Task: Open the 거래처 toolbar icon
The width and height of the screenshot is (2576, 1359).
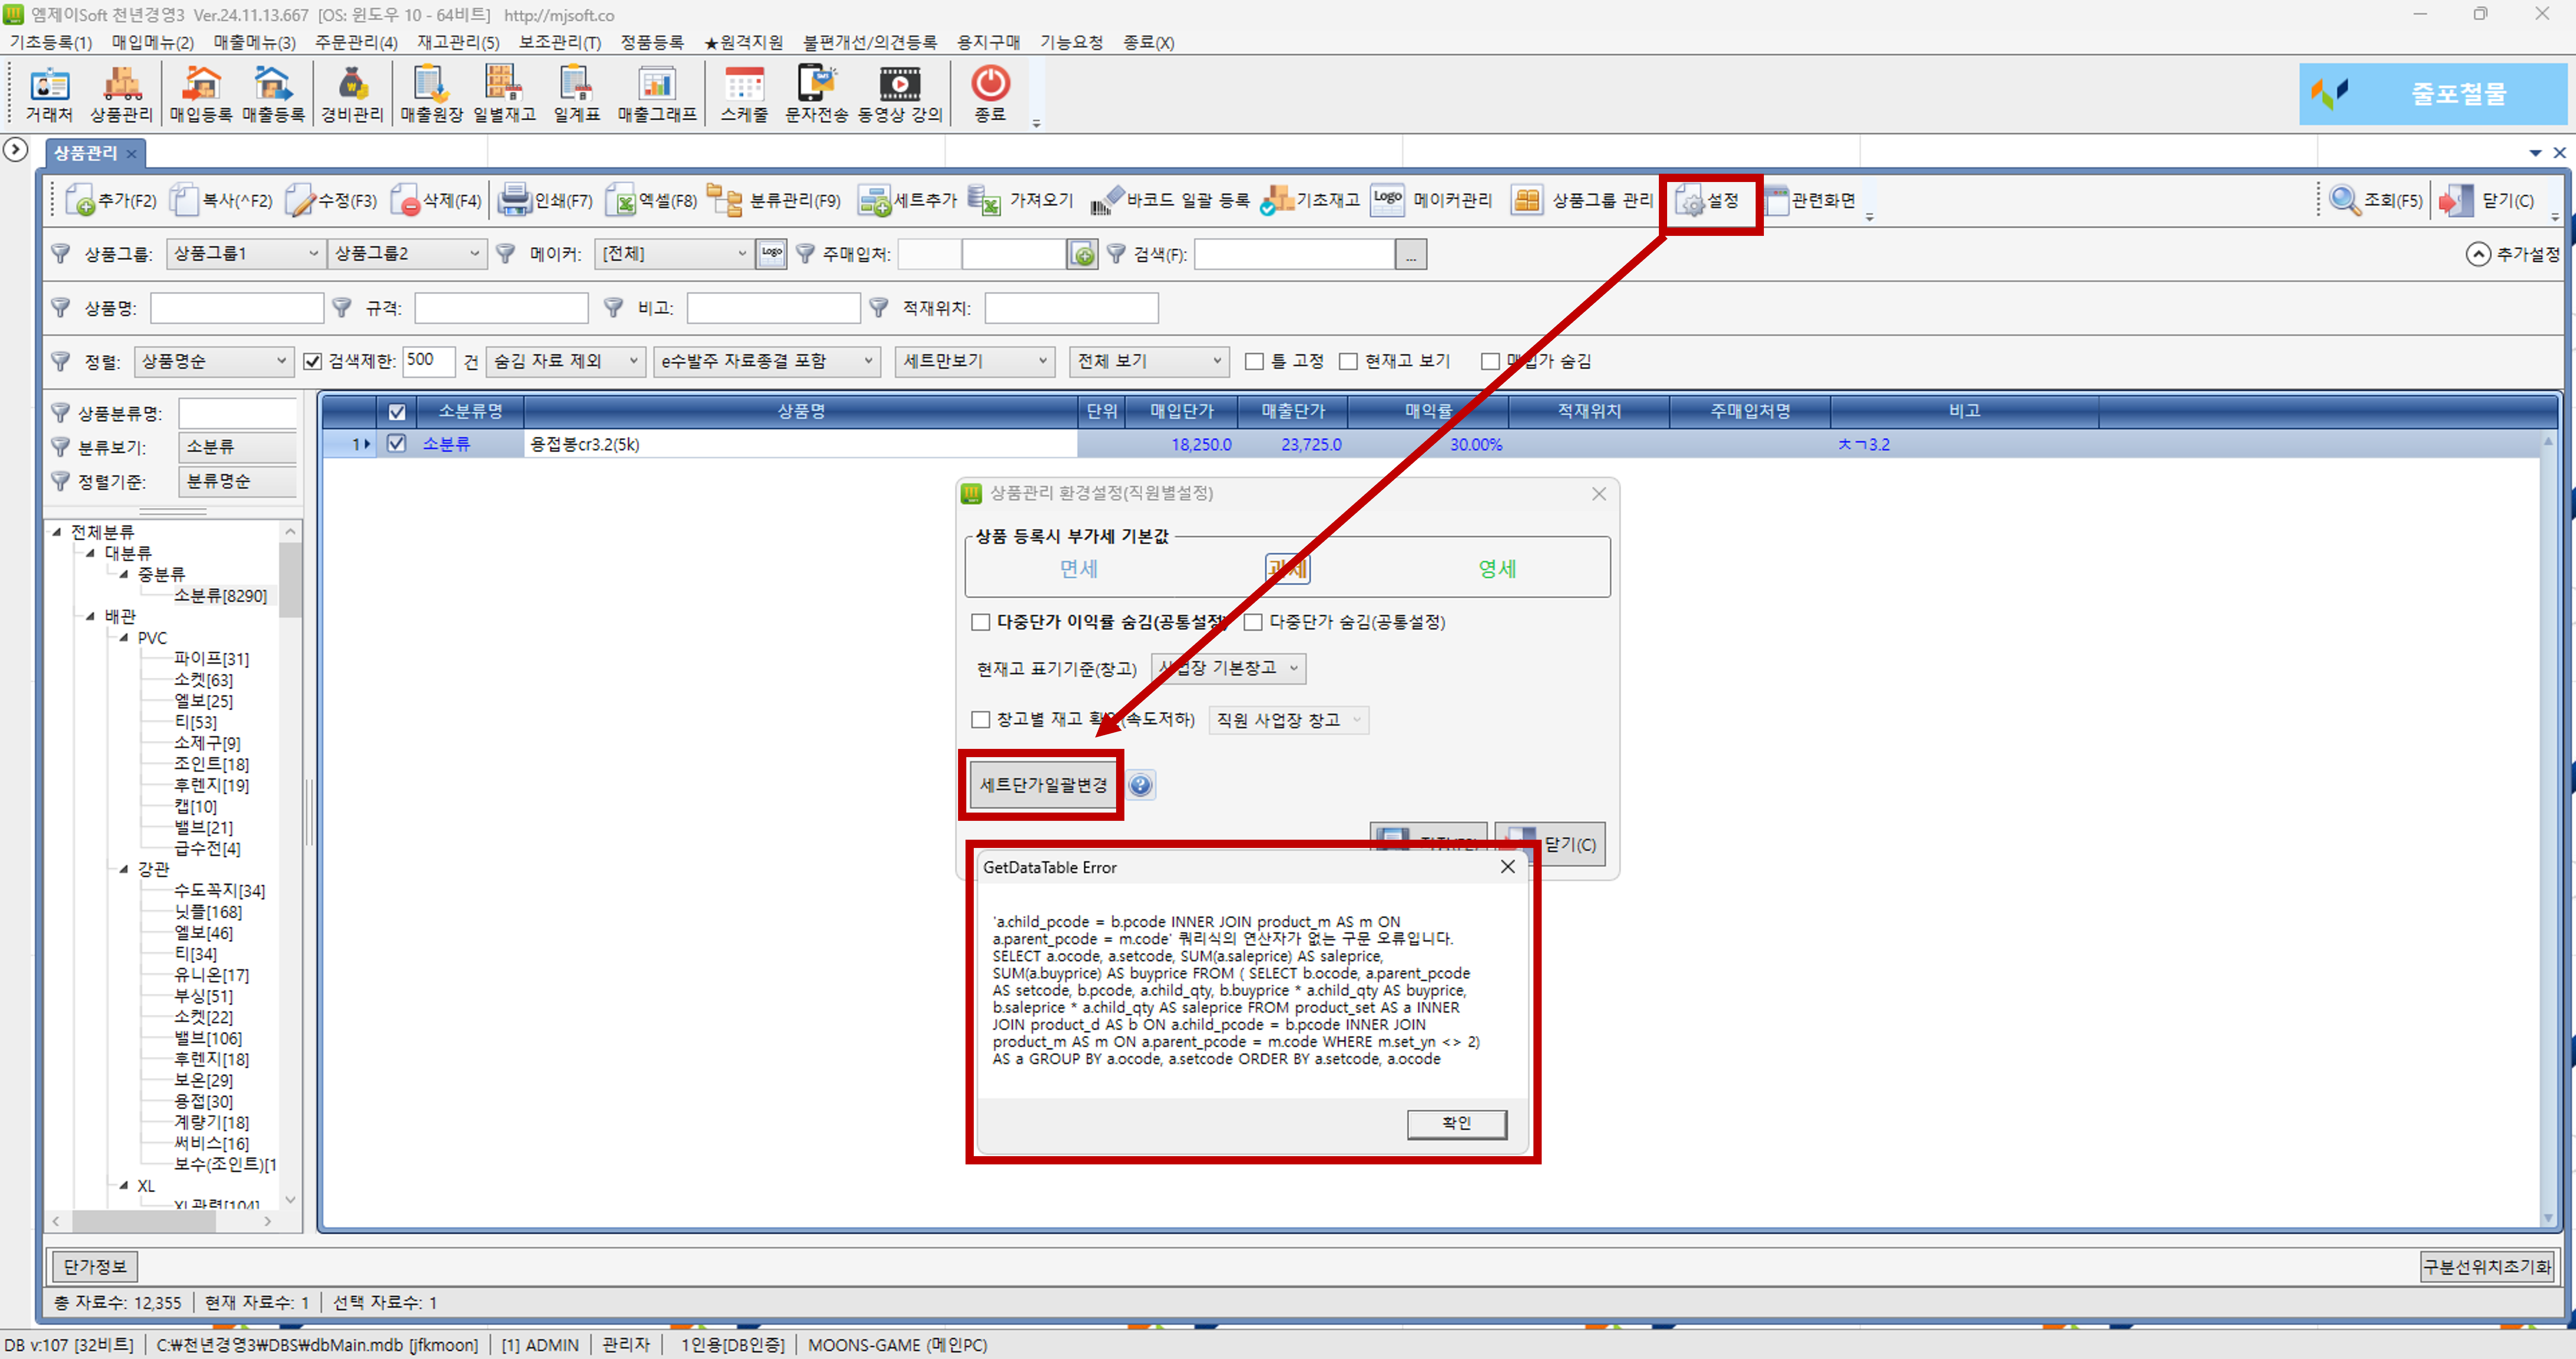Action: point(49,94)
